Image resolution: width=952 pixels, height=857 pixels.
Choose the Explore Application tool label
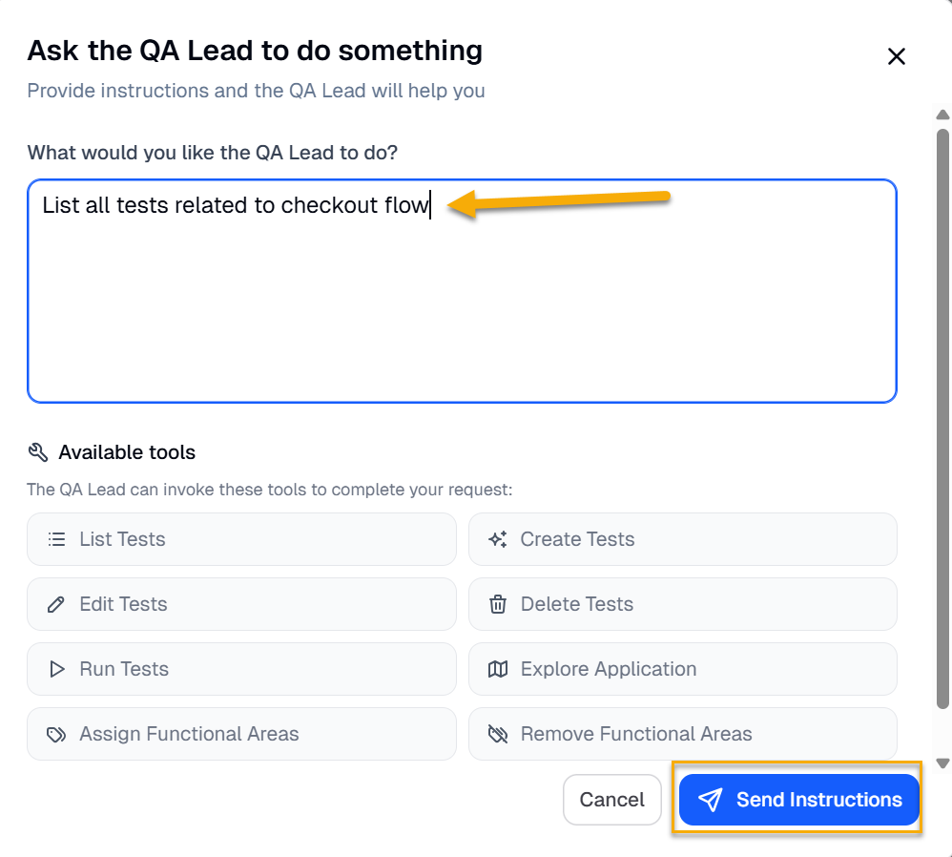coord(608,669)
